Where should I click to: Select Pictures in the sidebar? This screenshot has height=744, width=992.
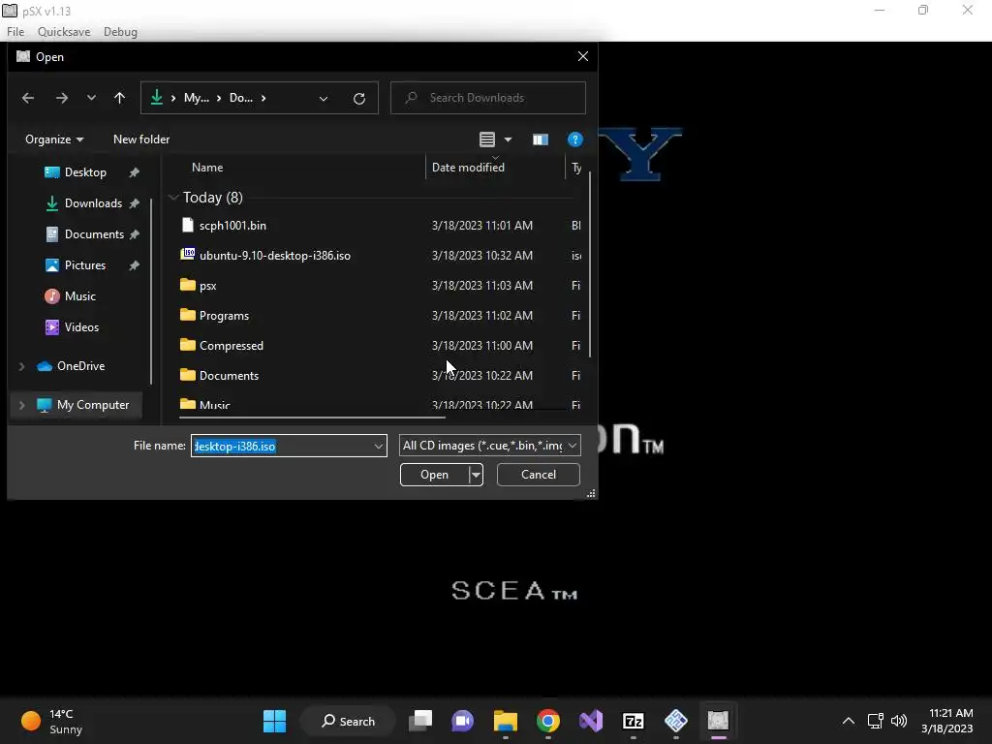tap(85, 265)
